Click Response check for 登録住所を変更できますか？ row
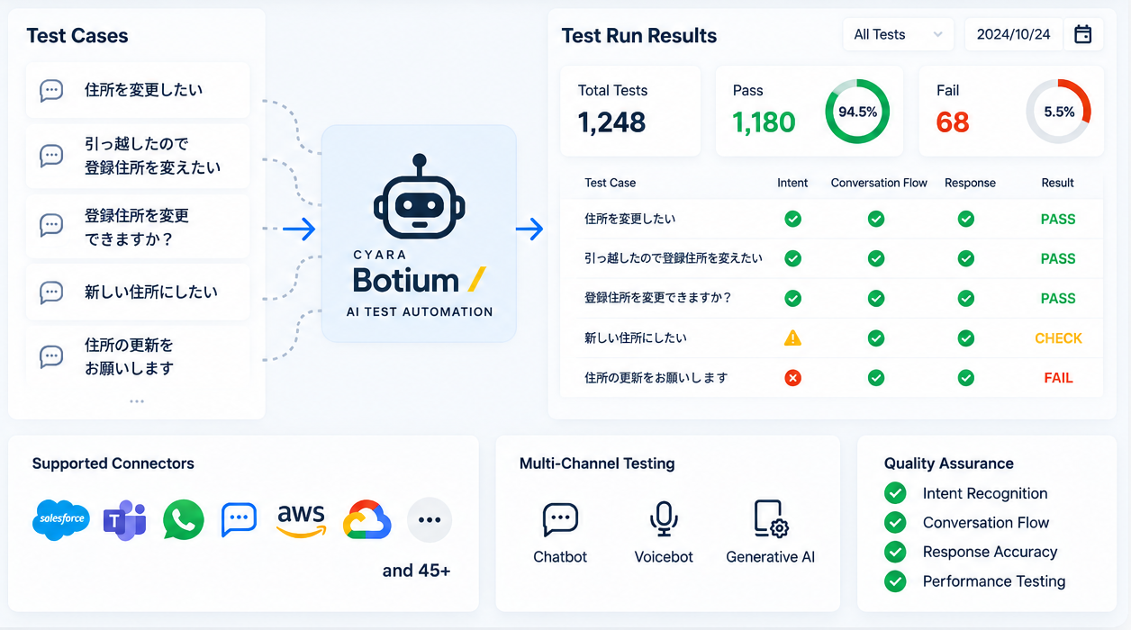Screen dimensions: 1131x630 tap(966, 298)
